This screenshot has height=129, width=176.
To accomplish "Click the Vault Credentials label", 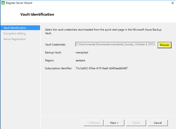I will click(x=55, y=45).
